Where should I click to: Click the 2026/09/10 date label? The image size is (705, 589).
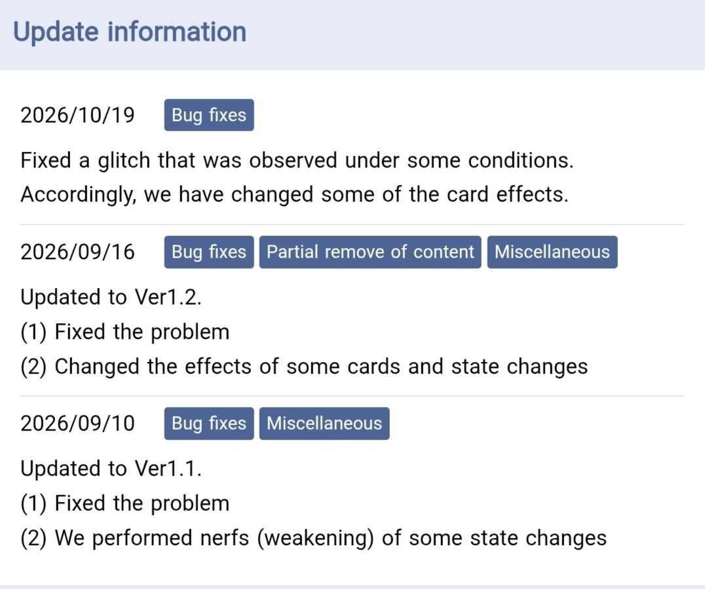click(x=77, y=423)
